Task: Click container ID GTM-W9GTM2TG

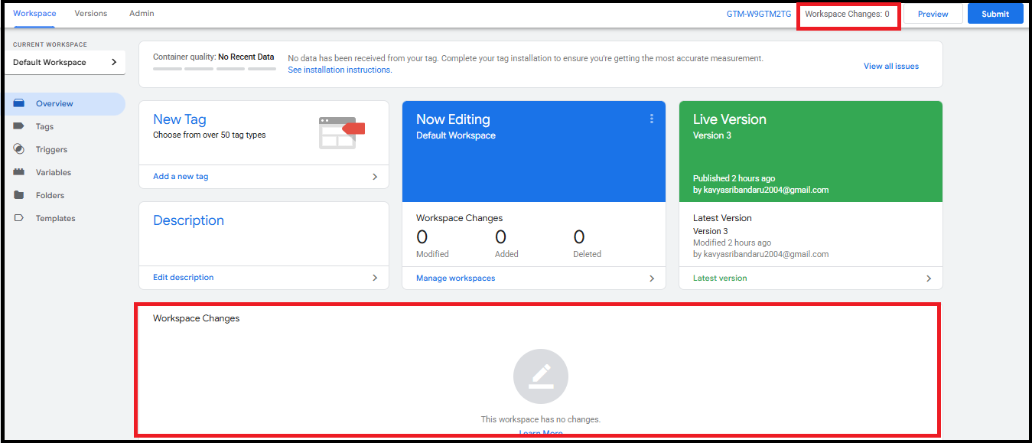Action: point(758,14)
